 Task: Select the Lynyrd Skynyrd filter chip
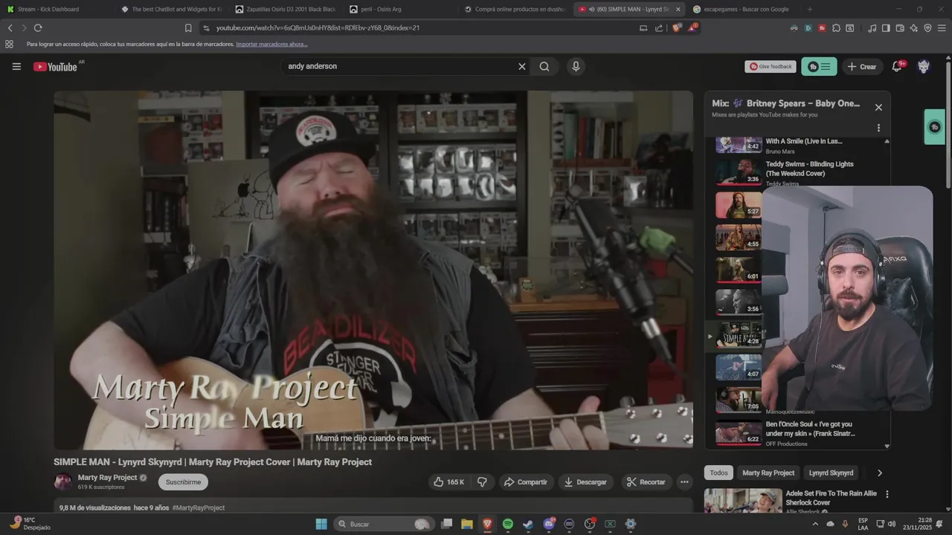point(831,473)
